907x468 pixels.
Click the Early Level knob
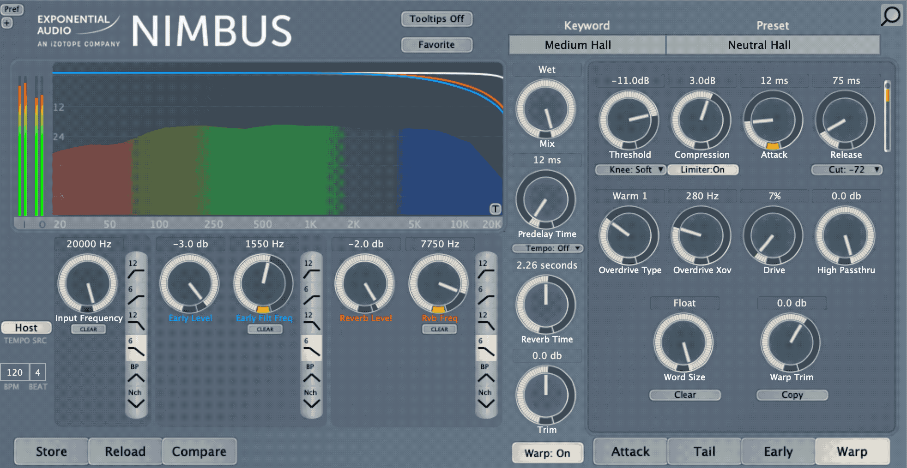click(x=189, y=283)
